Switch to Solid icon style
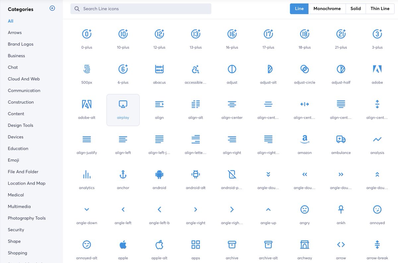 [x=356, y=9]
